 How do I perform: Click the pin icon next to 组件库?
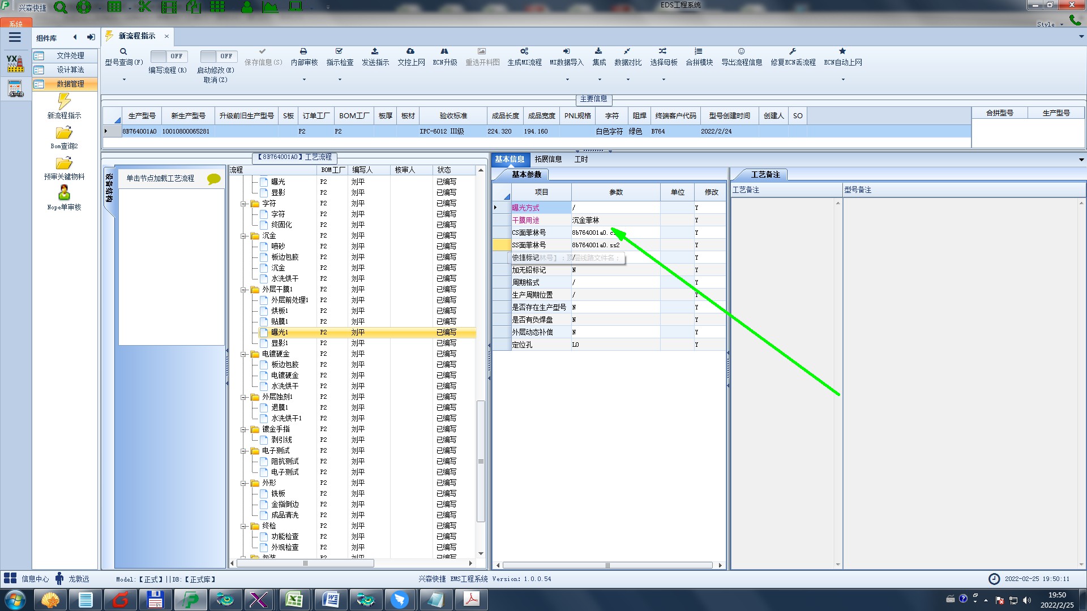tap(91, 37)
